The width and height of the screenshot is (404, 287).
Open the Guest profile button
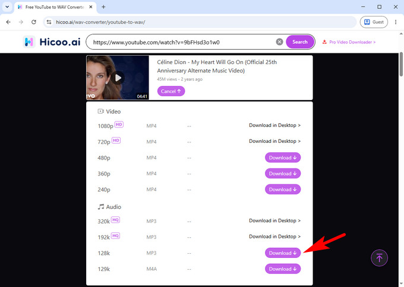[374, 22]
